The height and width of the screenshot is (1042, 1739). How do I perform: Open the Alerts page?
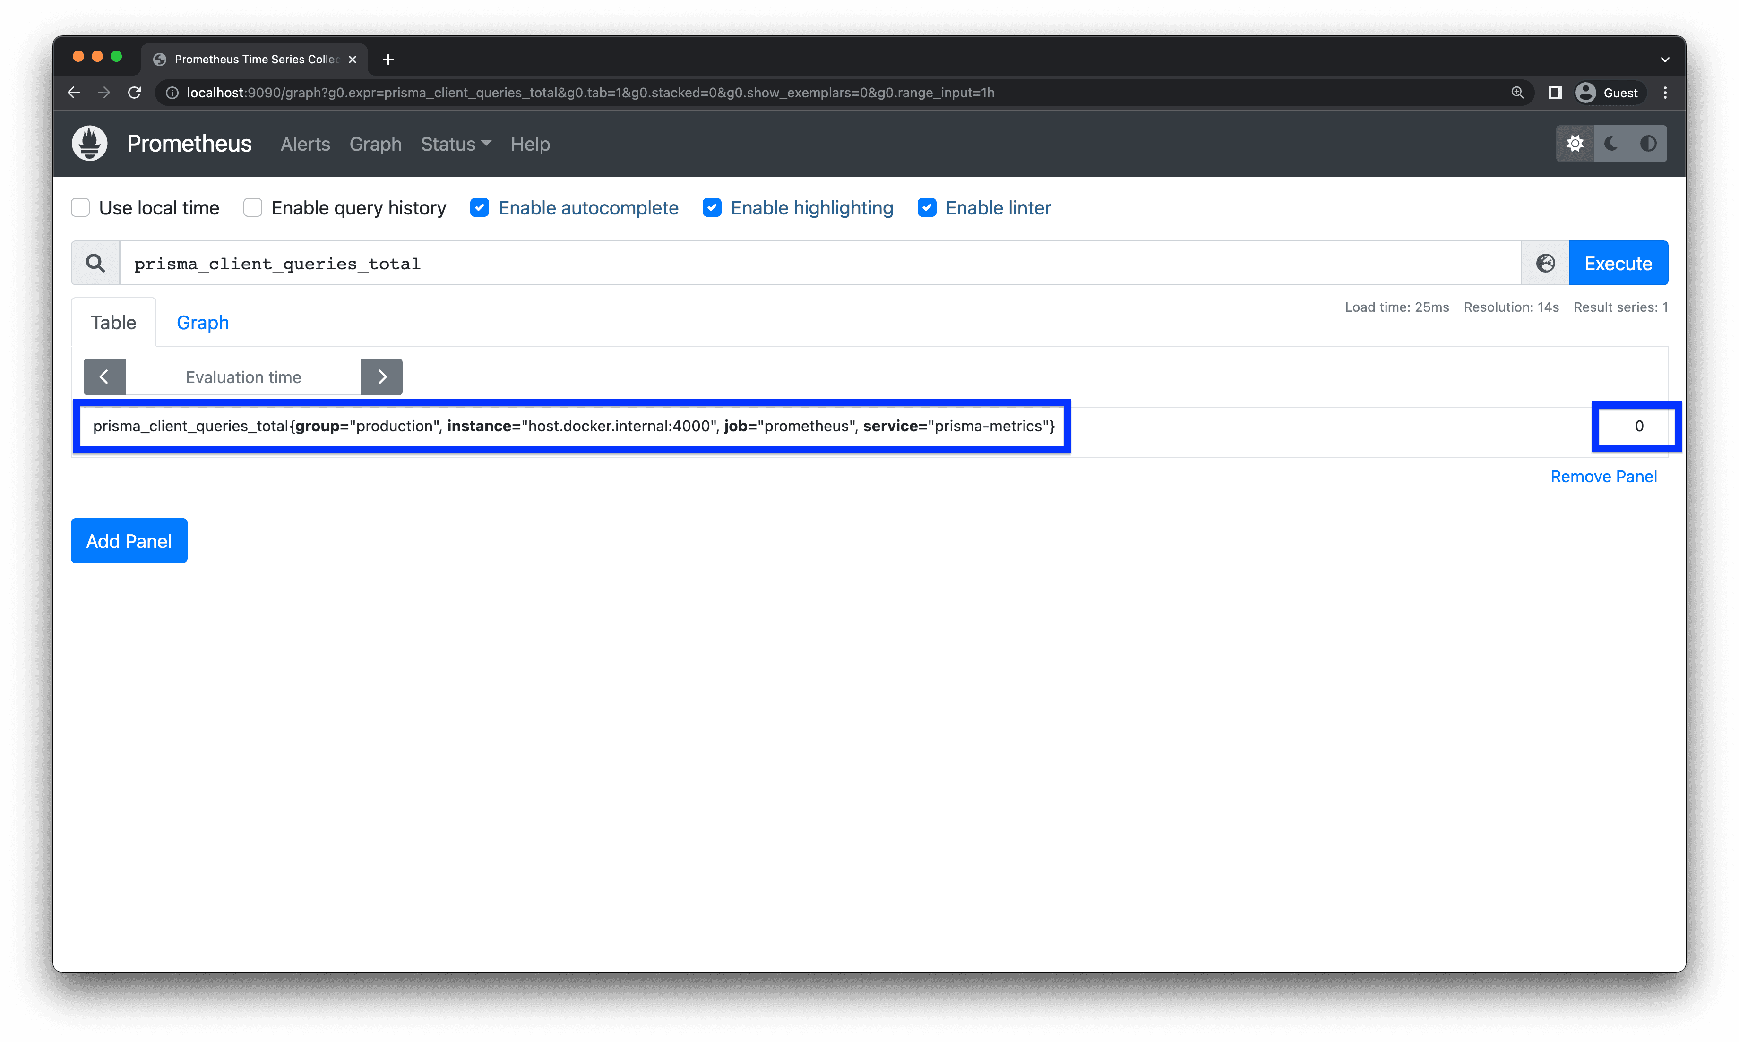pos(304,144)
